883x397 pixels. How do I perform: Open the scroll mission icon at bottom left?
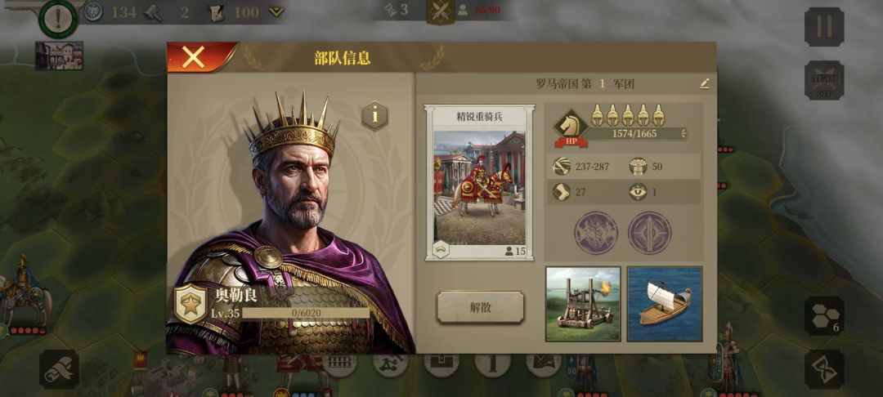[59, 369]
